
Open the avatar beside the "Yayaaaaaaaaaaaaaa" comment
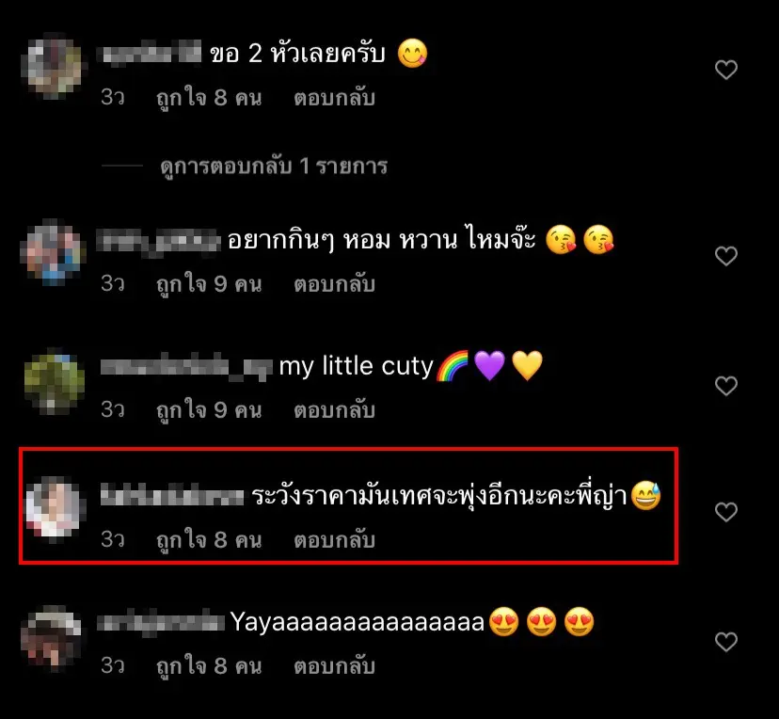(52, 638)
